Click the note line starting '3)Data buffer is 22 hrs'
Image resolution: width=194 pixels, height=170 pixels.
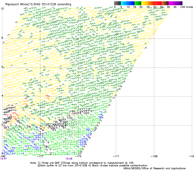(92, 166)
